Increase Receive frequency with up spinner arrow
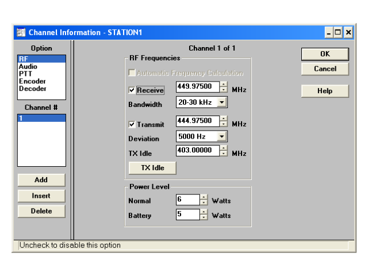This screenshot has height=276, width=368. tap(224, 84)
